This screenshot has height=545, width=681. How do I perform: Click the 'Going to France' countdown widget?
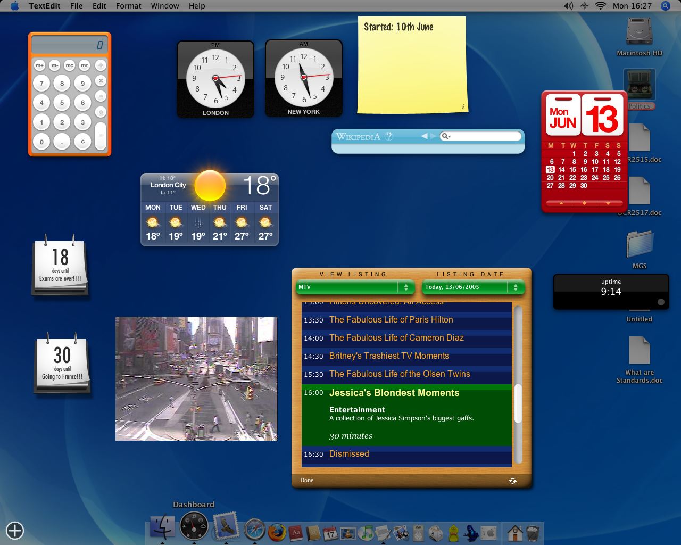62,364
